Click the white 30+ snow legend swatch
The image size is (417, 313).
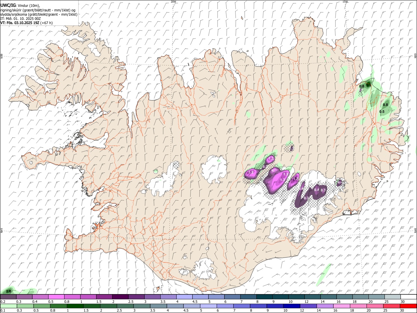[409, 297]
